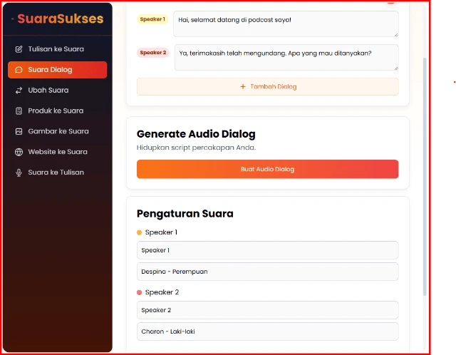Screen dimensions: 456x355
Task: Open the Despina - Perempuan voice dropdown
Action: tap(267, 272)
